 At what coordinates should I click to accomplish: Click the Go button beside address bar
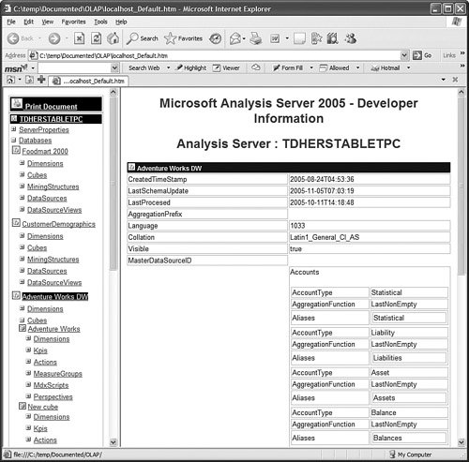[422, 55]
